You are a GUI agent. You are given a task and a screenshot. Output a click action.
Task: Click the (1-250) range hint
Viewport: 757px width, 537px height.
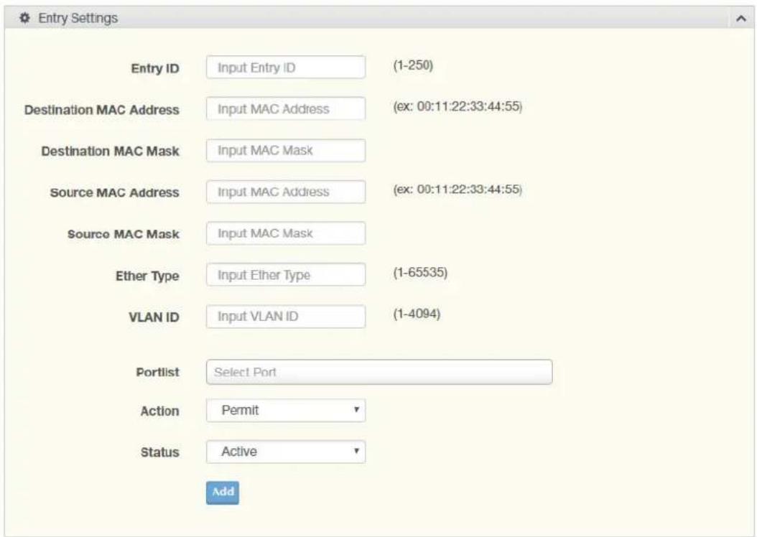413,65
